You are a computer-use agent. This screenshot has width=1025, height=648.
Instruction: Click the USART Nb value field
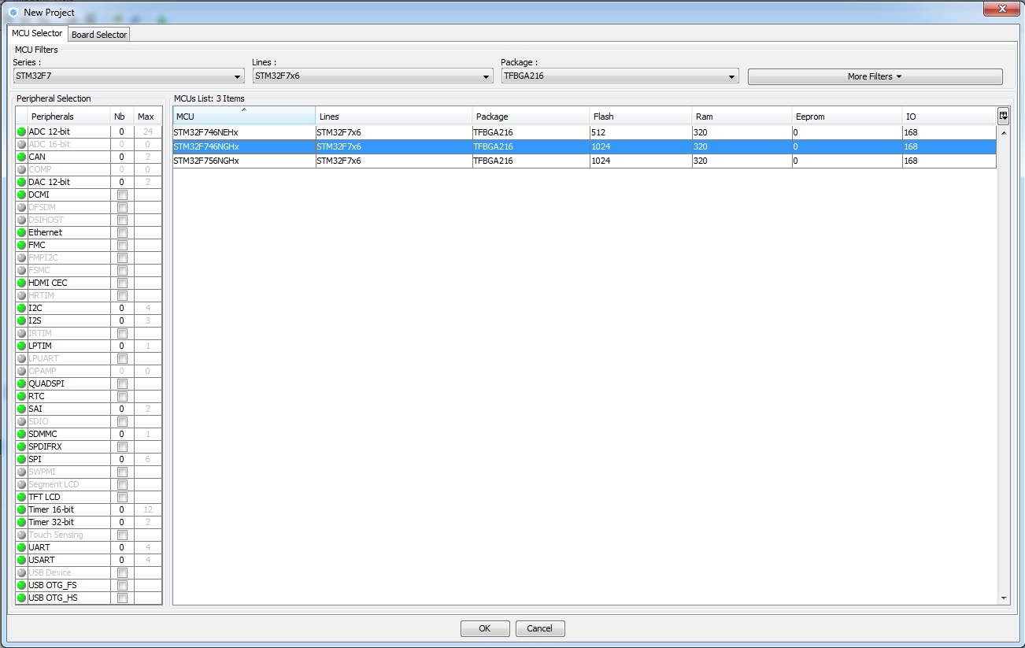click(x=122, y=560)
